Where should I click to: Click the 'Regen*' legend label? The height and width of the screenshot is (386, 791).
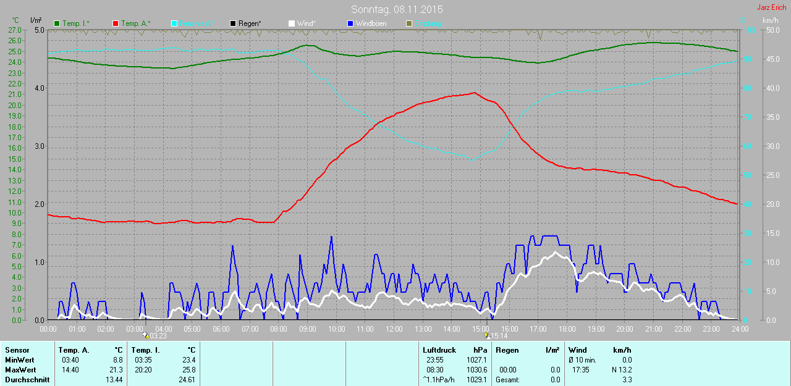[250, 23]
